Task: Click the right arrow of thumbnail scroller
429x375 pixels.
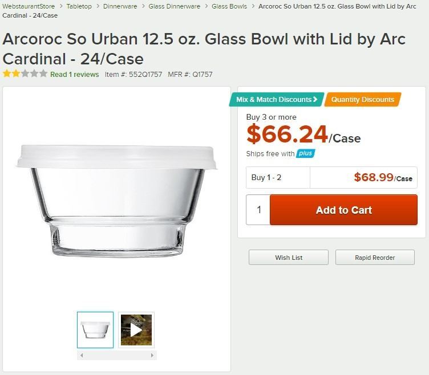Action: tap(152, 355)
